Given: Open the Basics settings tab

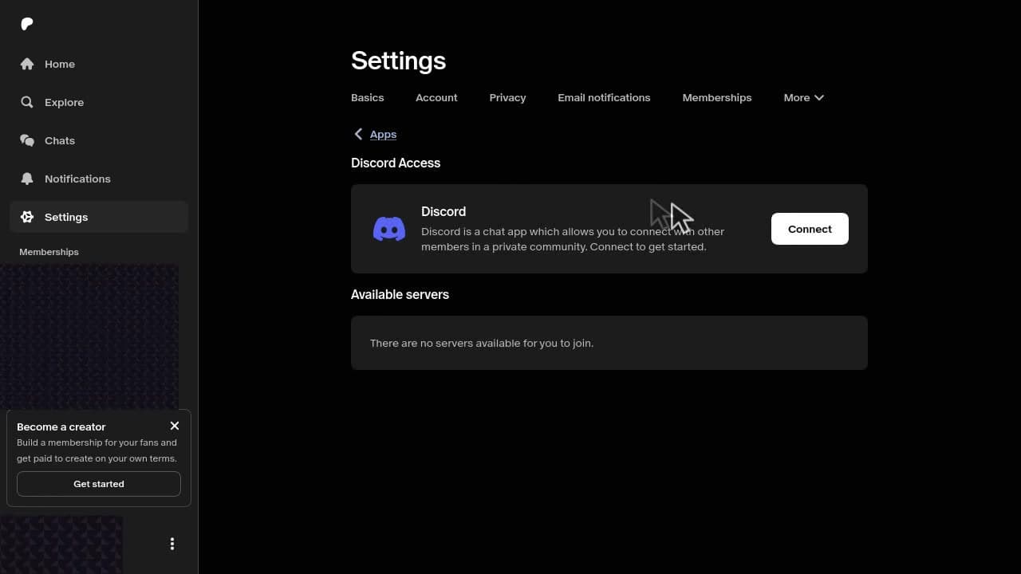Looking at the screenshot, I should click(x=368, y=97).
